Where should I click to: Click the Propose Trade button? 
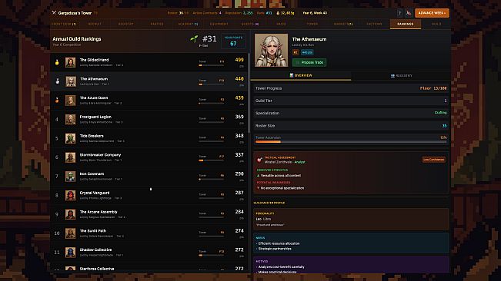click(309, 62)
